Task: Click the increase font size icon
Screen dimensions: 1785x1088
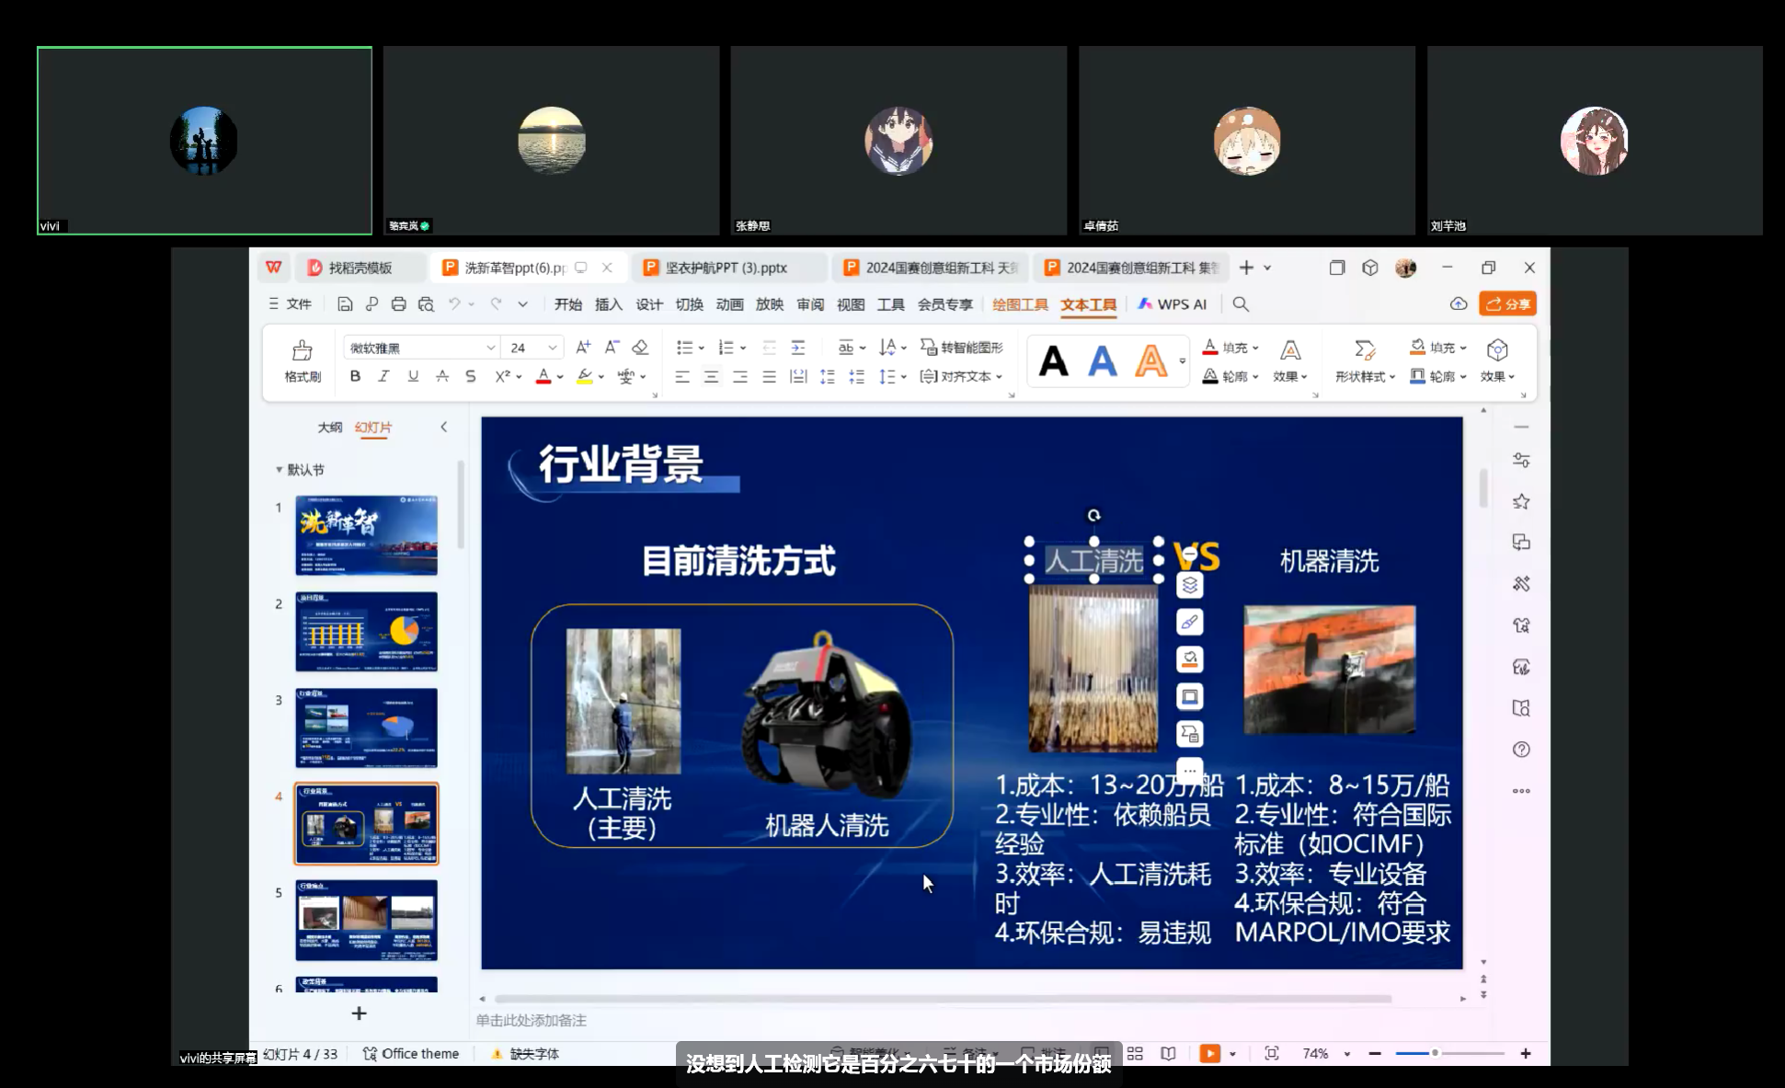Action: click(583, 348)
